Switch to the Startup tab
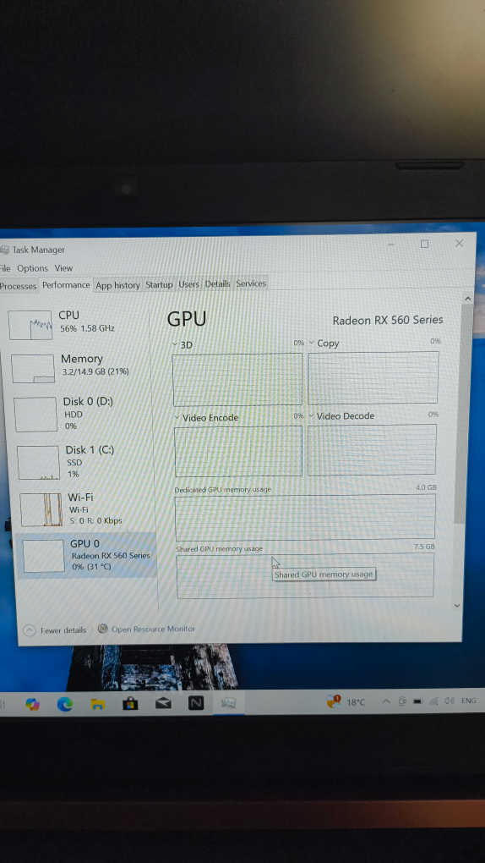The height and width of the screenshot is (863, 485). [159, 284]
